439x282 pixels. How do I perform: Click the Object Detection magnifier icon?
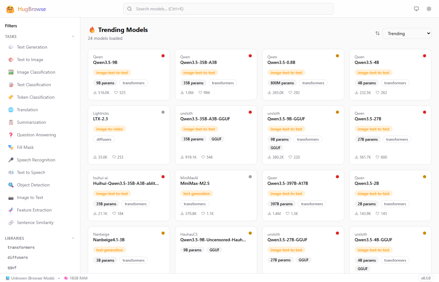(10, 185)
